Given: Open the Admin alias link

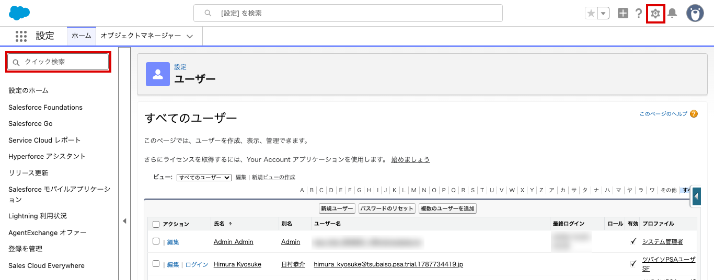Looking at the screenshot, I should point(291,242).
